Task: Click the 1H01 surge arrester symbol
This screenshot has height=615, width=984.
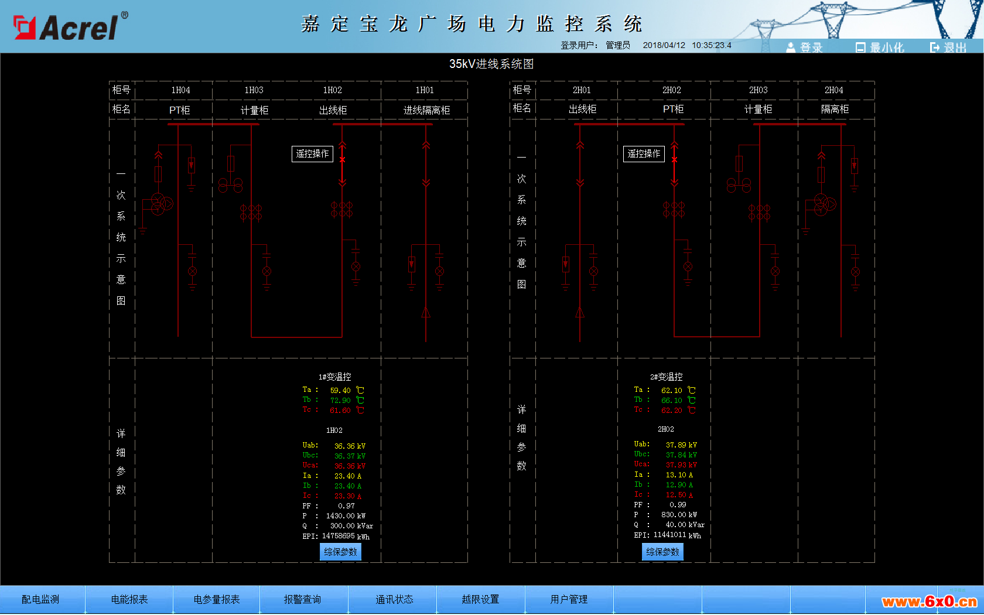Action: tap(412, 264)
